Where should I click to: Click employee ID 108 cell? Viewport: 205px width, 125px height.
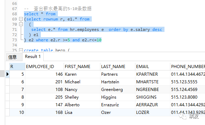point(44,90)
